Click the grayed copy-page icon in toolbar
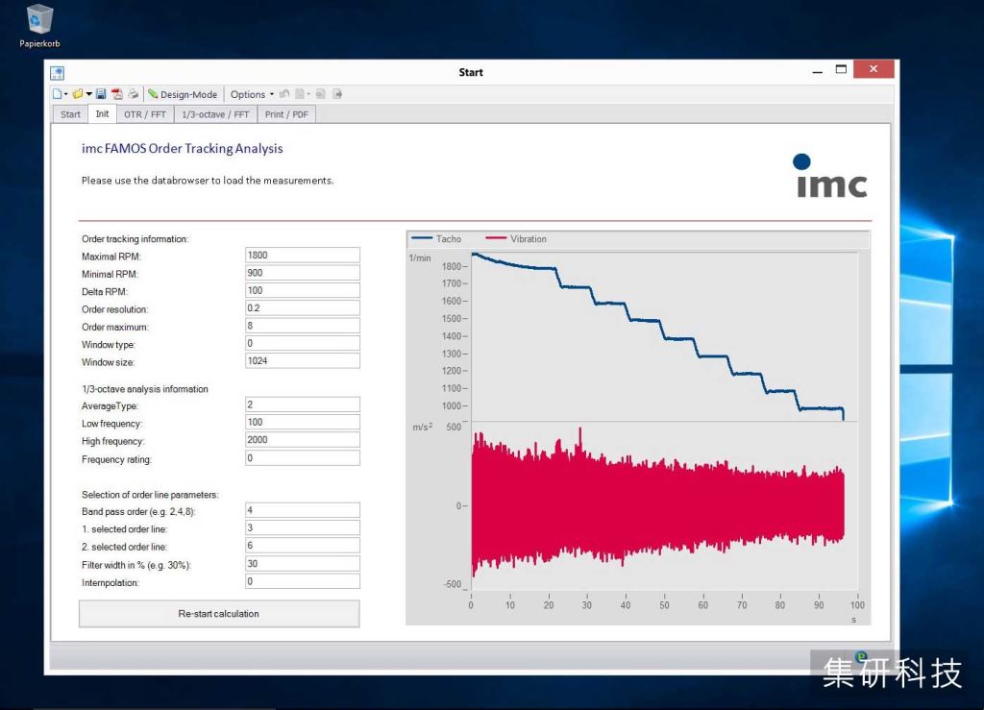The height and width of the screenshot is (710, 984). pos(321,94)
